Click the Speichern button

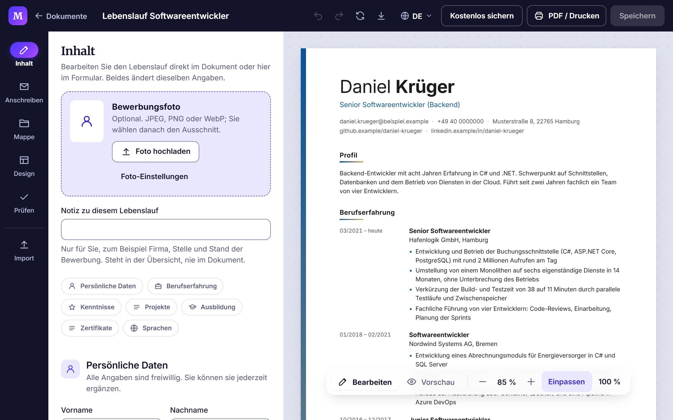tap(638, 16)
